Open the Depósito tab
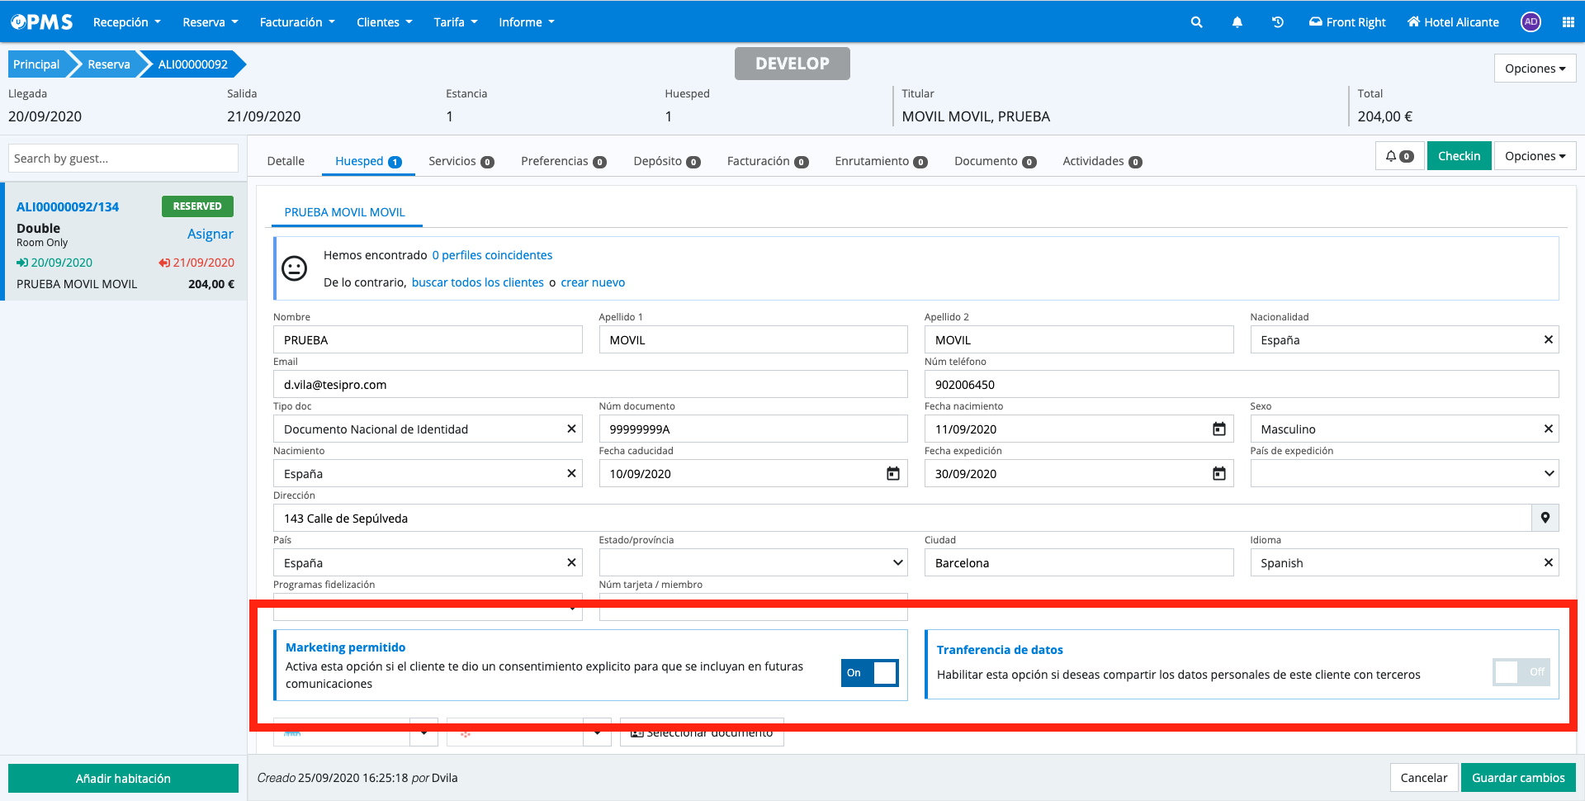 665,161
